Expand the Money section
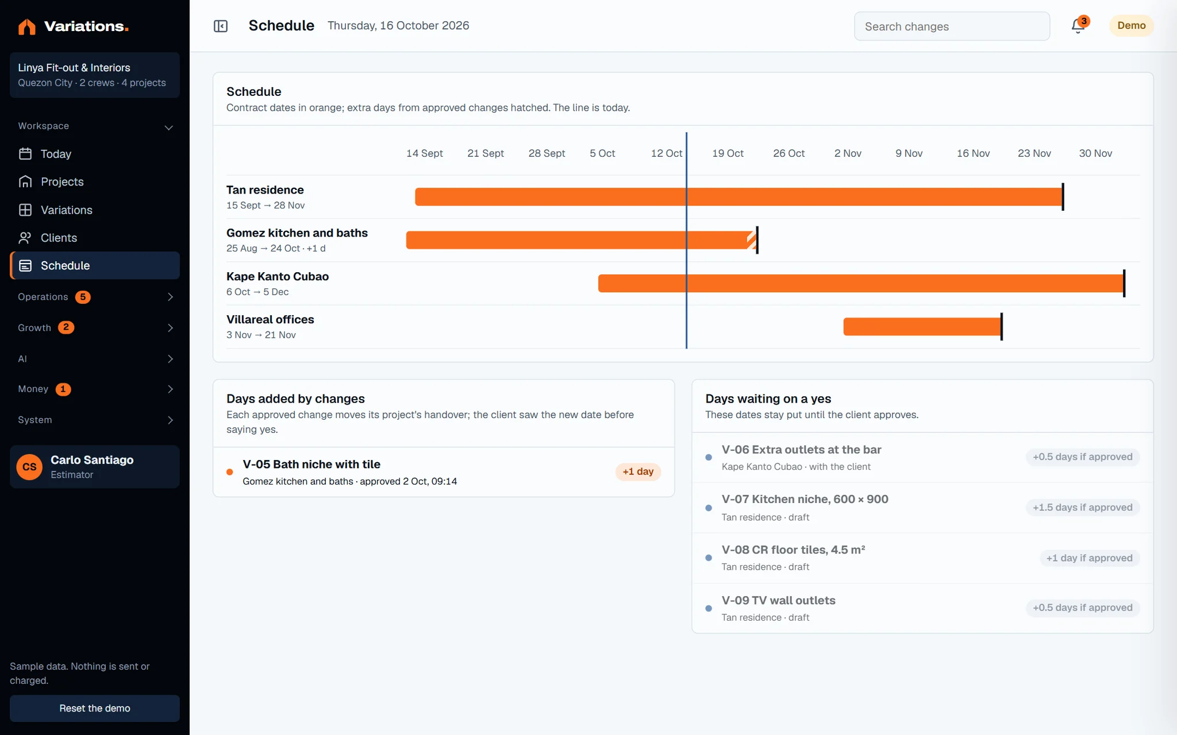Viewport: 1177px width, 735px height. point(95,389)
